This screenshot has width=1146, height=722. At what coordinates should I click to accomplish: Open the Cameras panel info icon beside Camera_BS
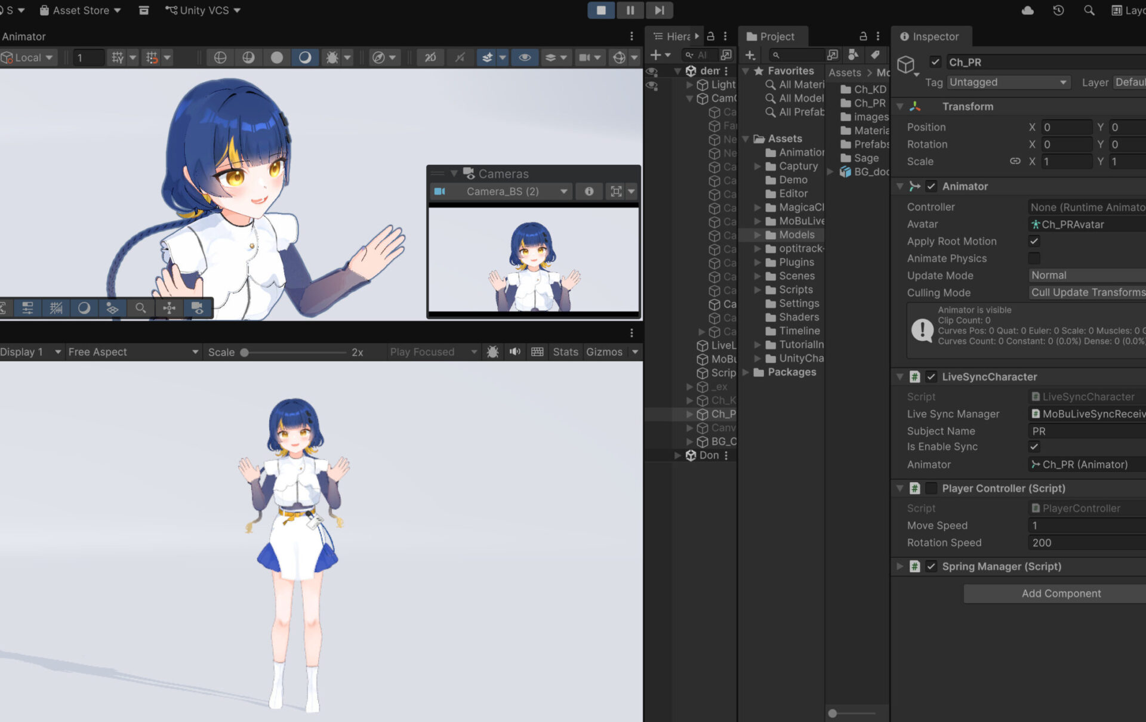coord(589,192)
